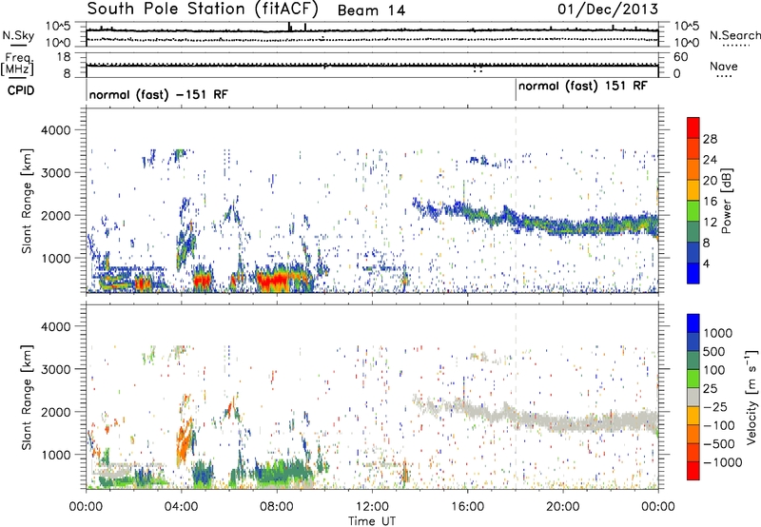Click the '08:00' time axis tick label
This screenshot has width=761, height=527.
click(277, 507)
